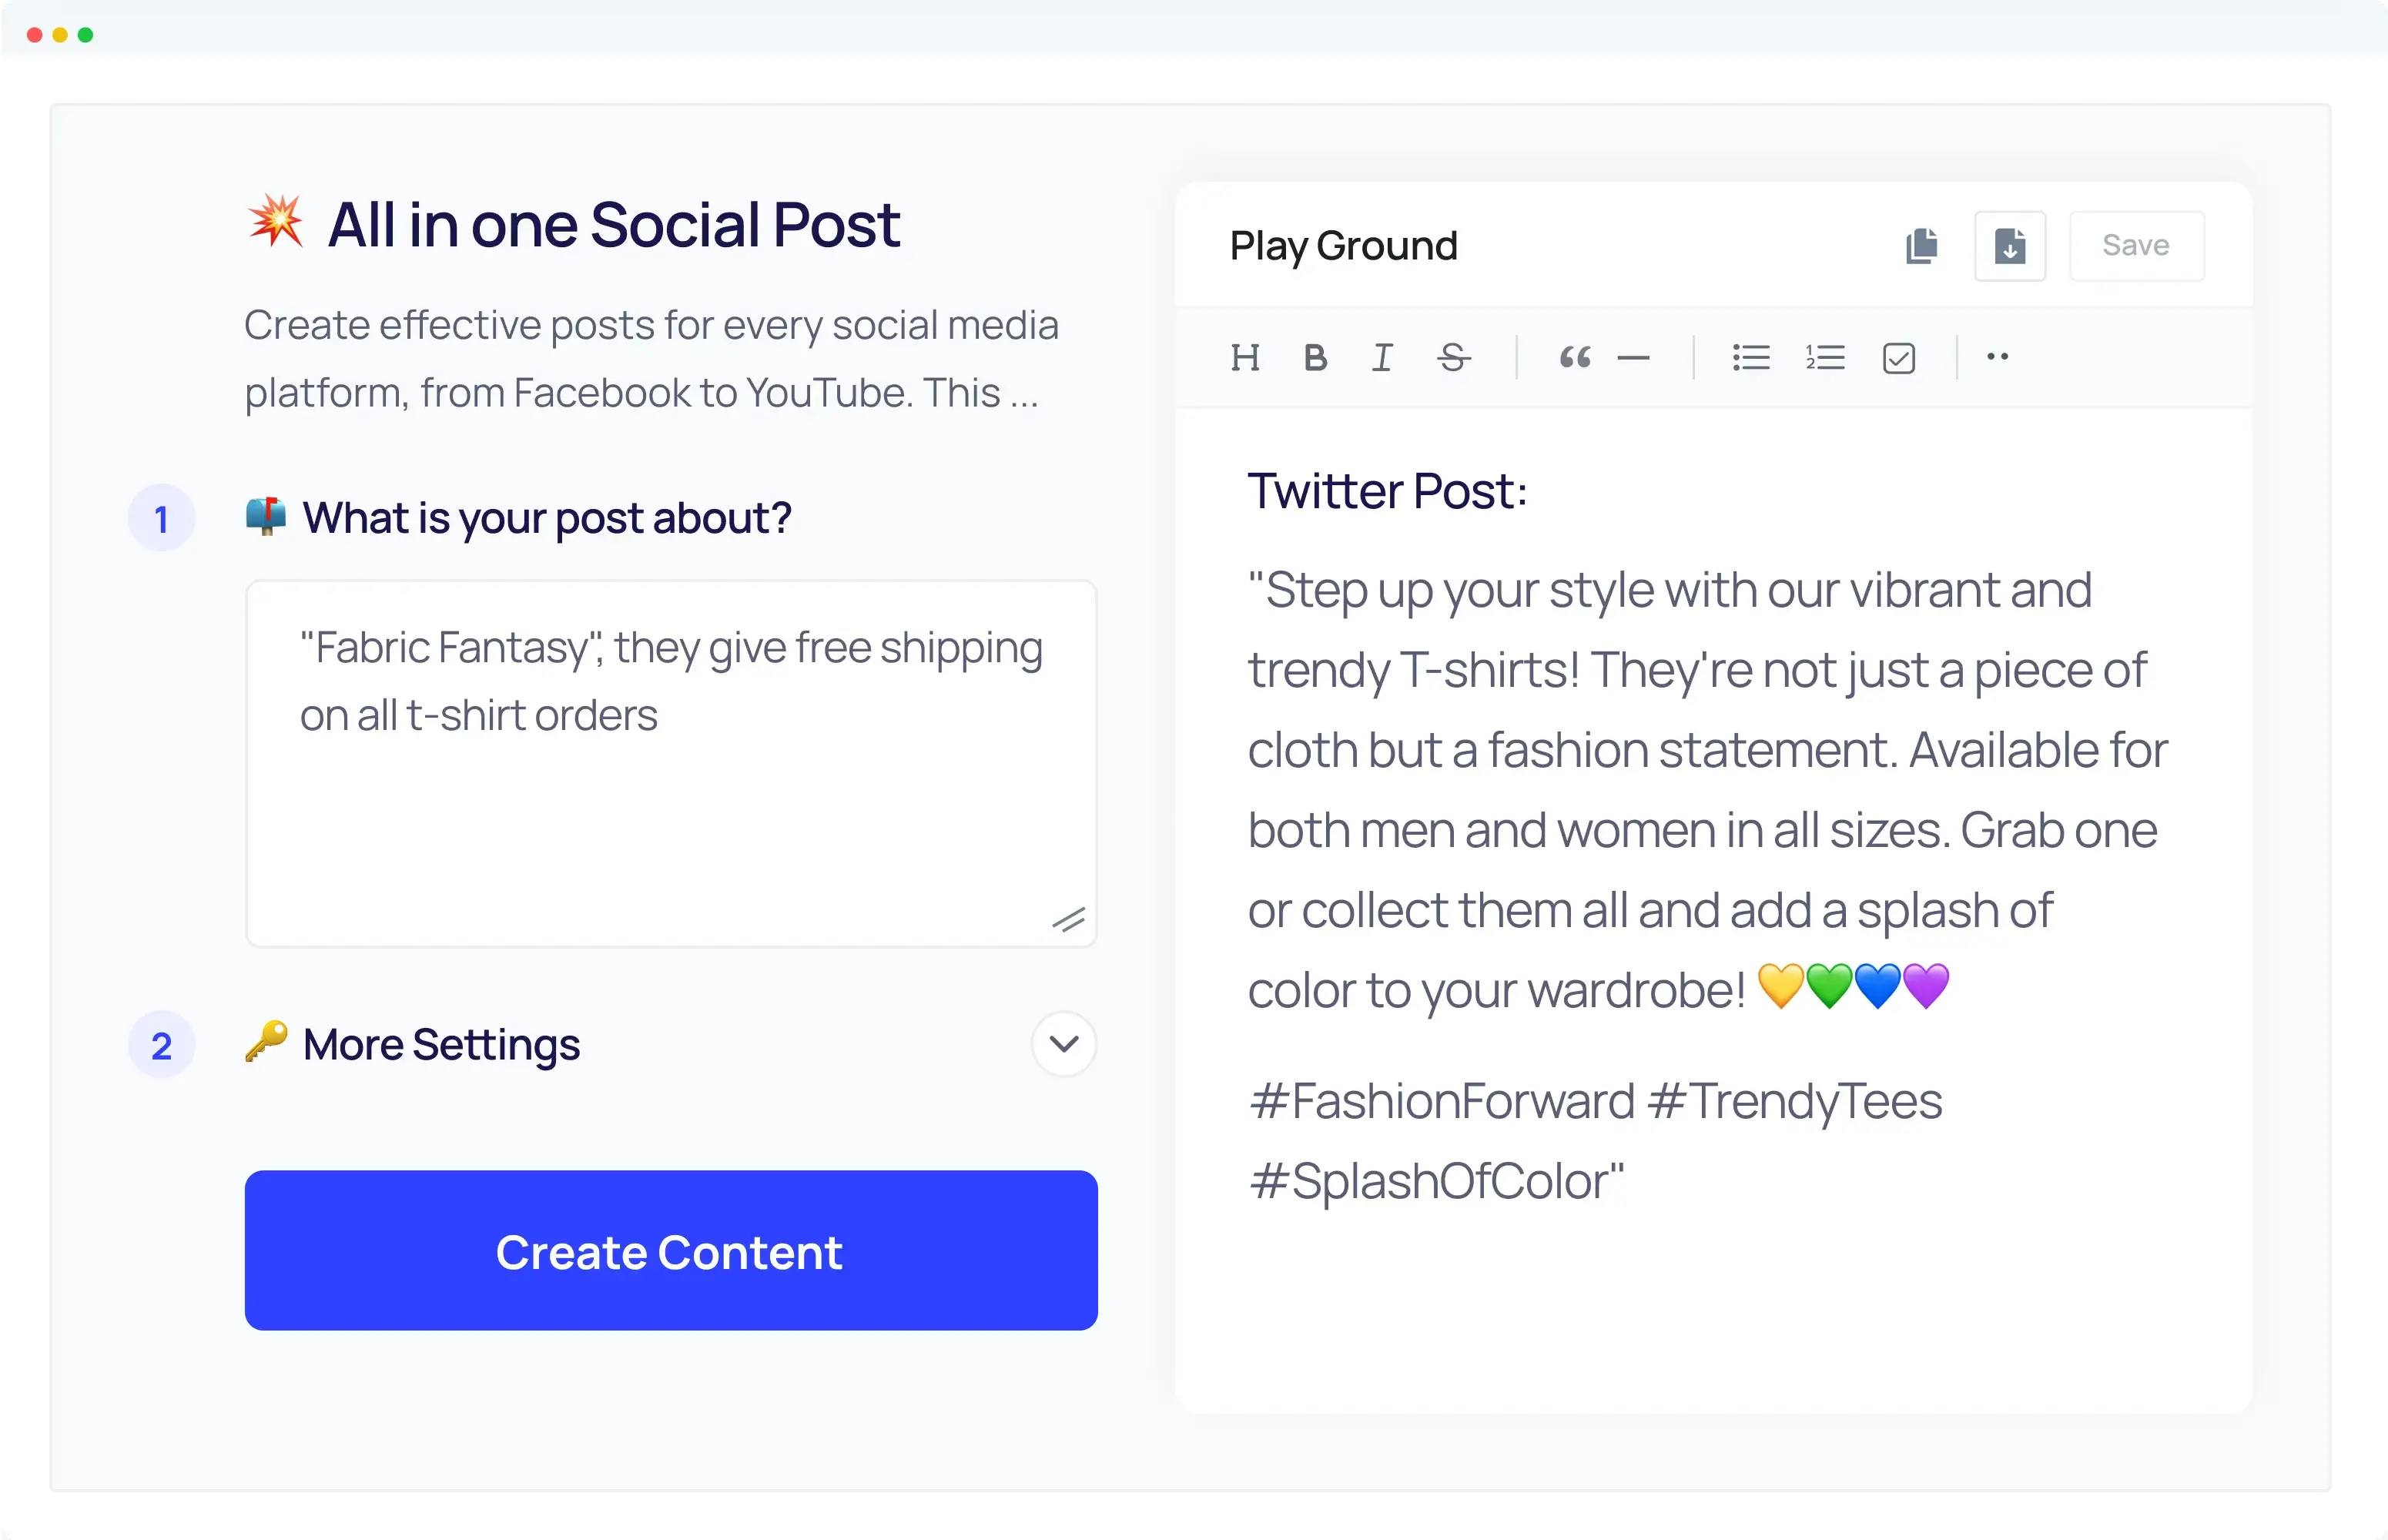Viewport: 2388px width, 1540px height.
Task: Select the Play Ground title
Action: tap(1344, 245)
